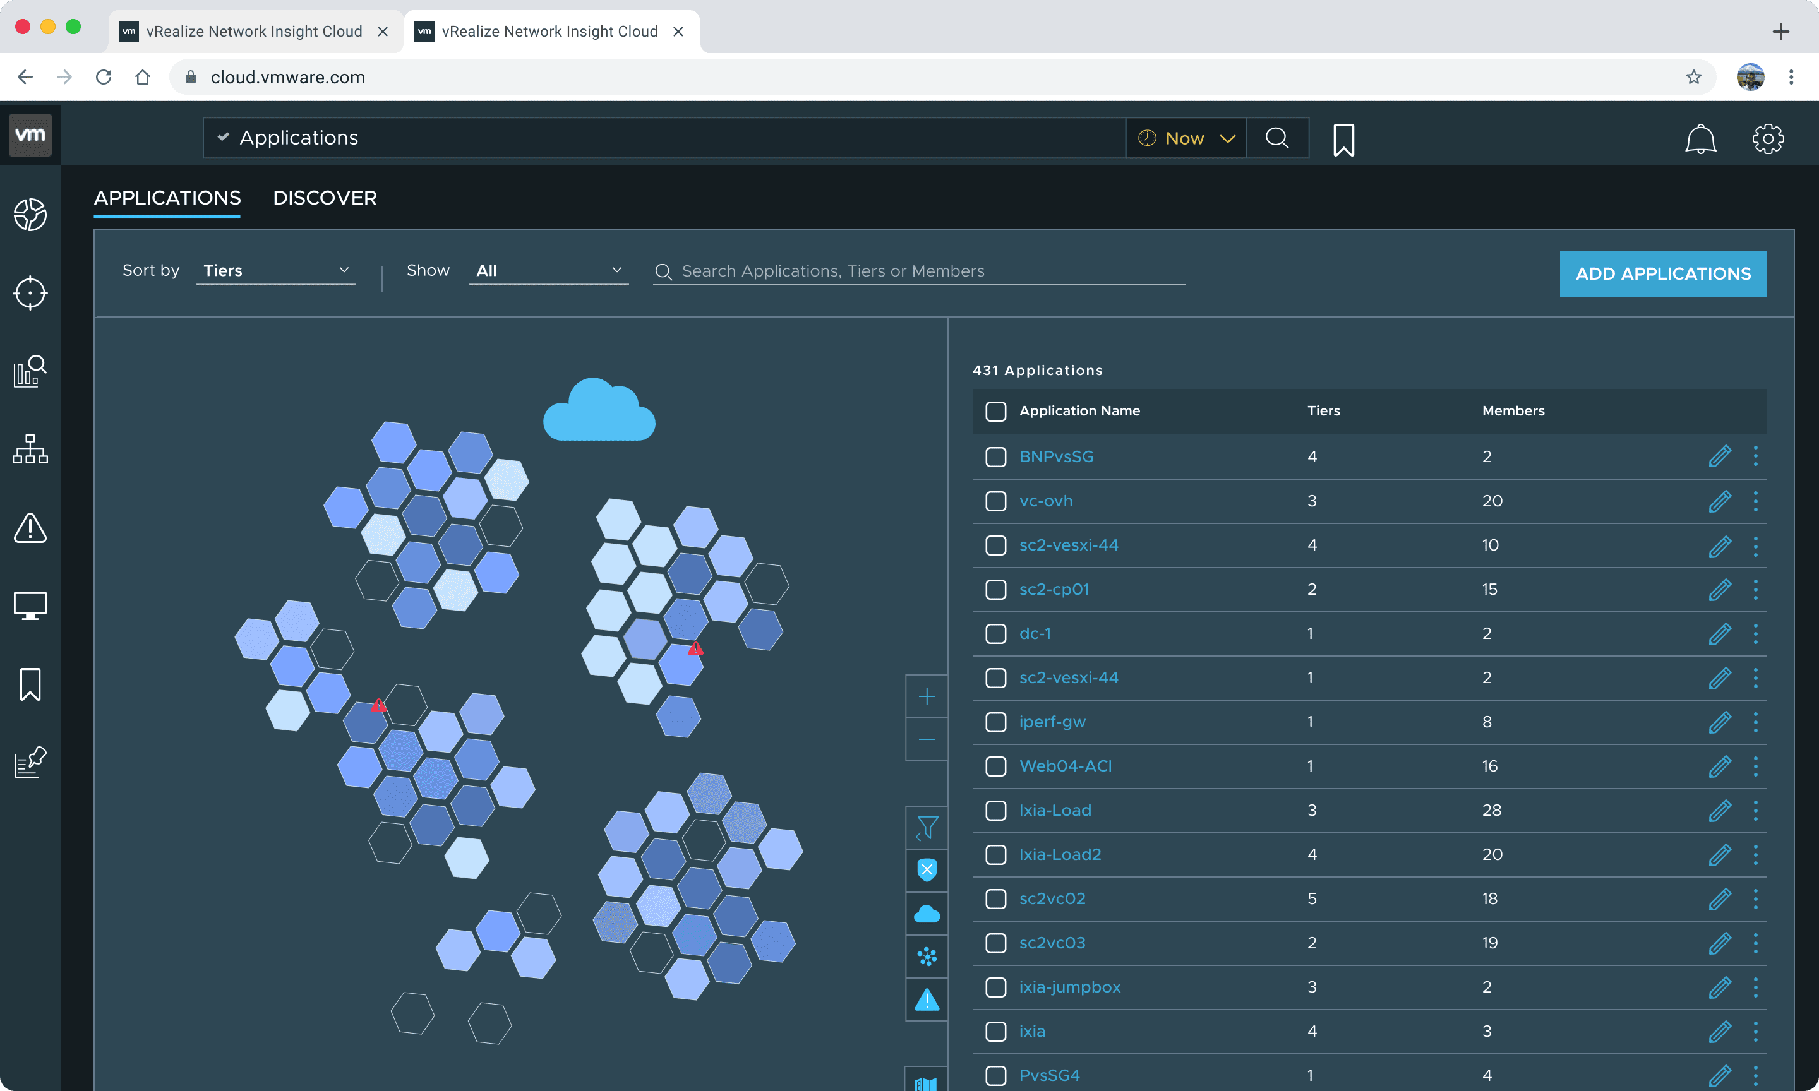Image resolution: width=1819 pixels, height=1091 pixels.
Task: Edit the iperf-gw application with pencil icon
Action: coord(1720,722)
